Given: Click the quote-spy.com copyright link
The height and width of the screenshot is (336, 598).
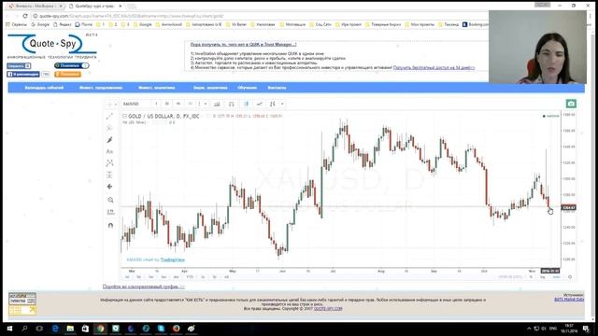Looking at the screenshot, I should click(328, 309).
